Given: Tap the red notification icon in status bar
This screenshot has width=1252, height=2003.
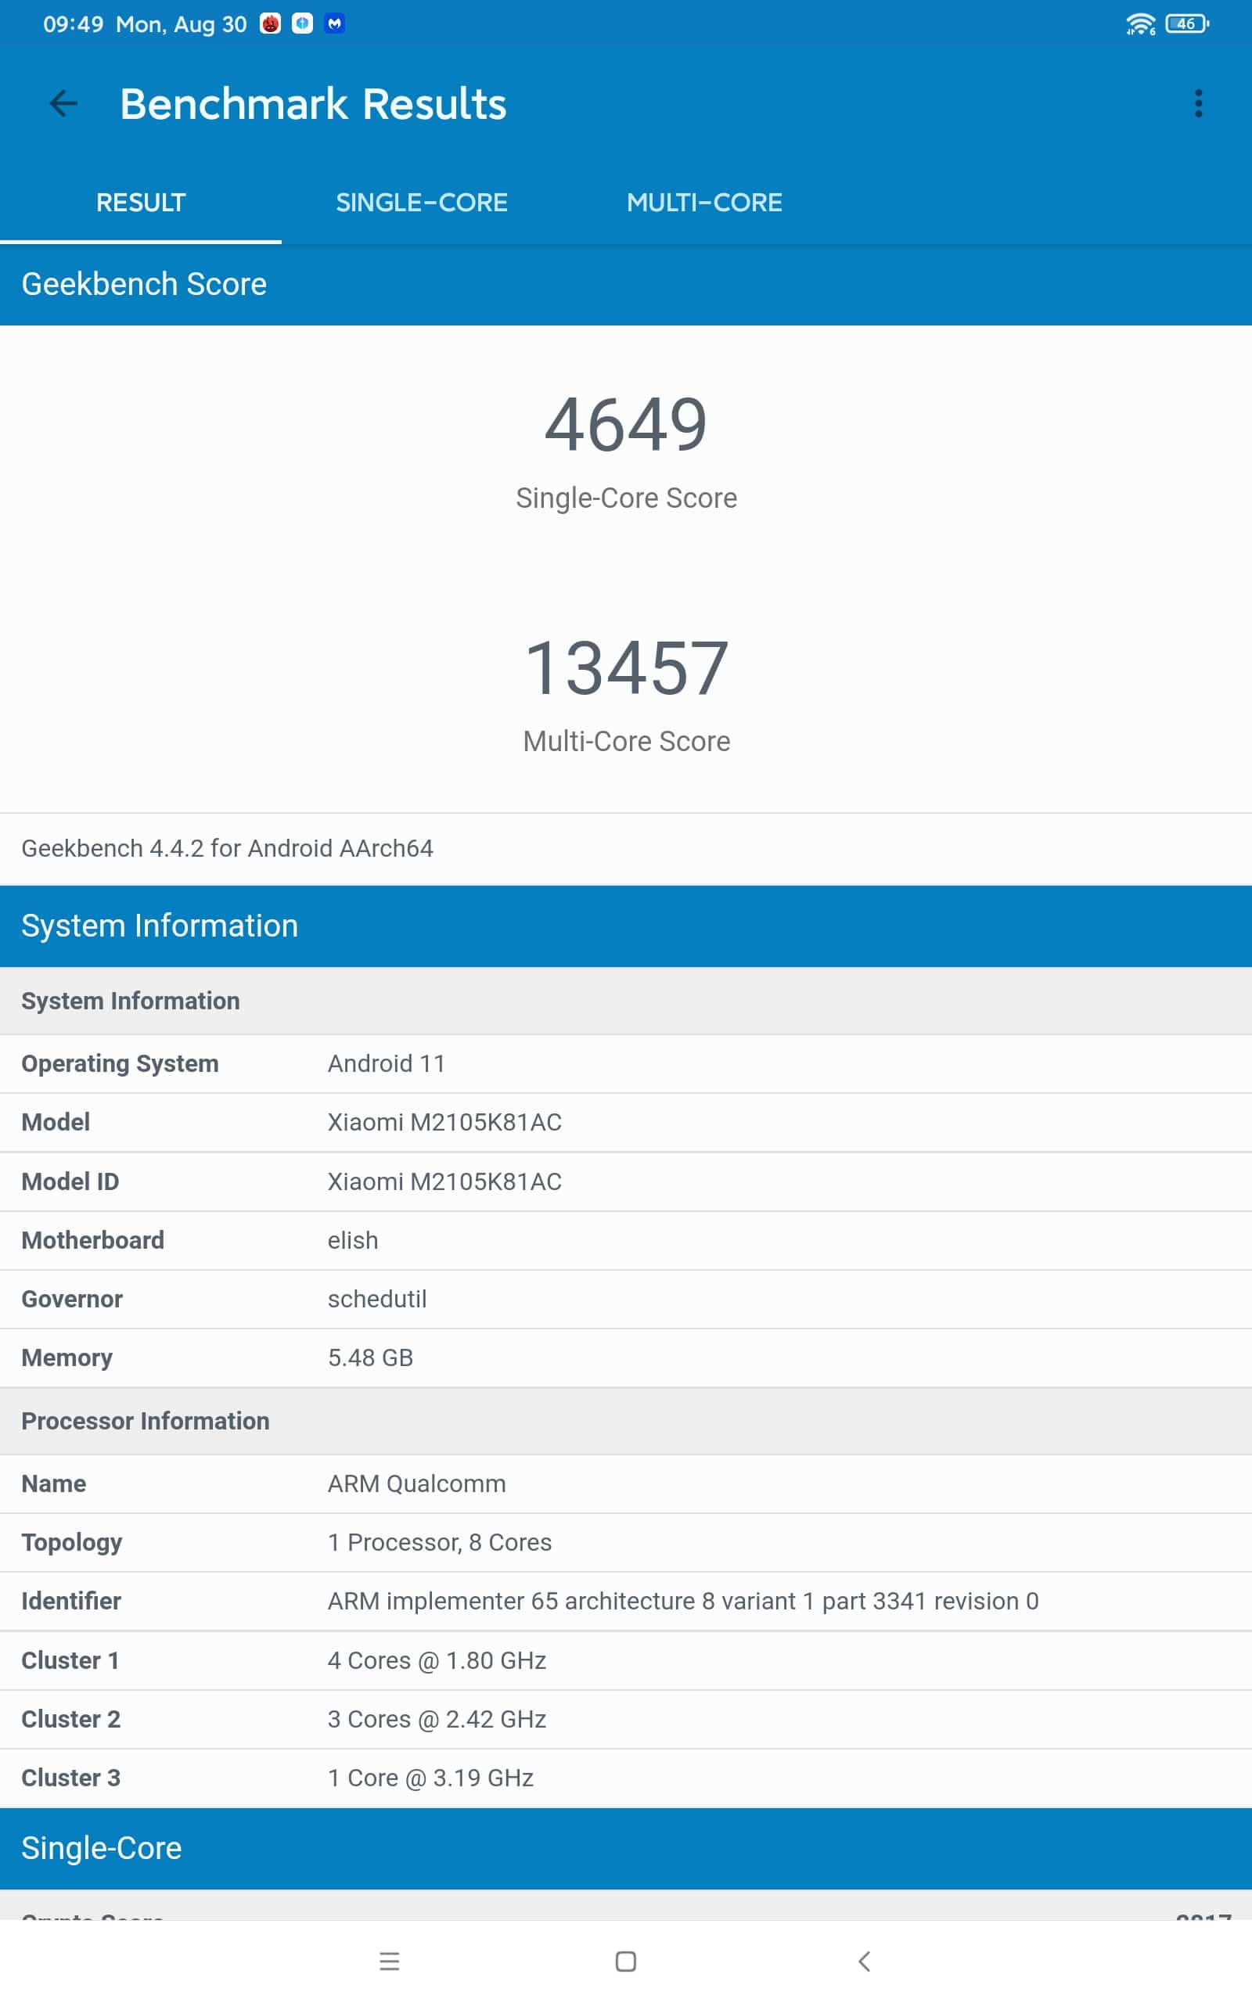Looking at the screenshot, I should (271, 23).
